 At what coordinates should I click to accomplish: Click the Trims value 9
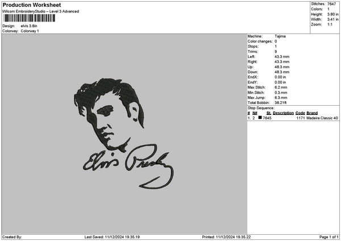coord(276,52)
